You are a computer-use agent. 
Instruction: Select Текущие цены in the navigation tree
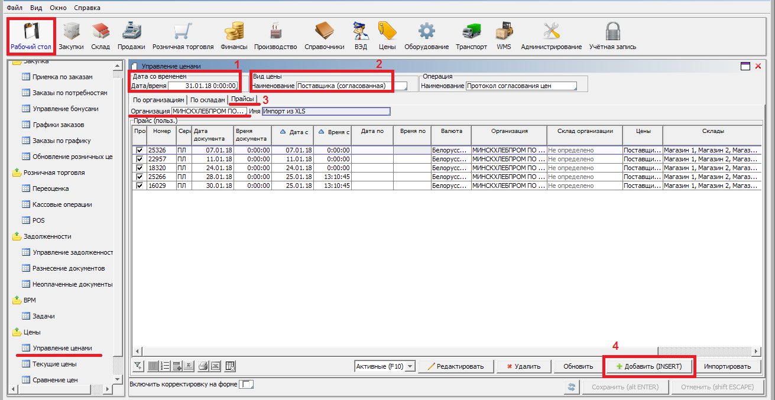click(54, 364)
